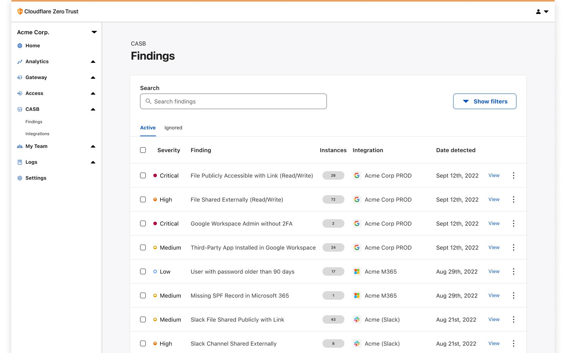
Task: Switch to the Active tab
Action: (148, 128)
